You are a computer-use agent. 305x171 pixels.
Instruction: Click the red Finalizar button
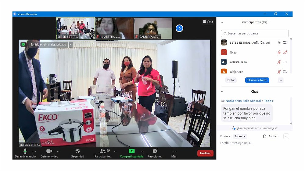click(x=205, y=153)
